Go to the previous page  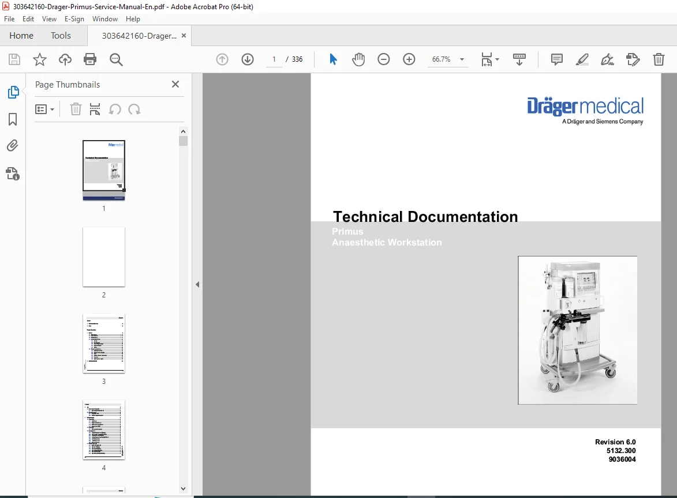pyautogui.click(x=222, y=59)
